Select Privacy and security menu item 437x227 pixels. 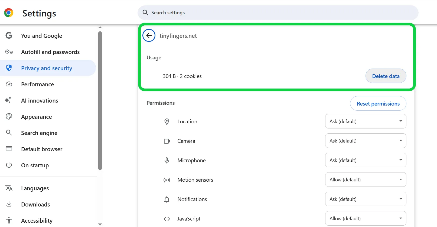coord(48,68)
